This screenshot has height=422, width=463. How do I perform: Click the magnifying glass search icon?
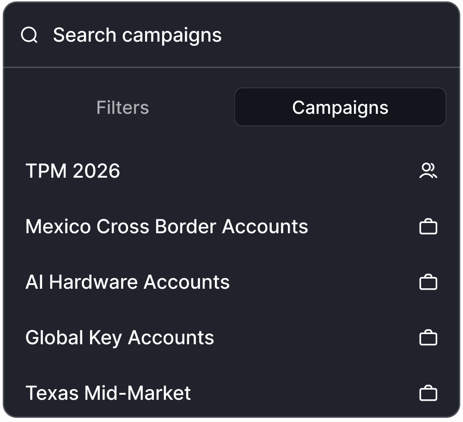point(29,35)
